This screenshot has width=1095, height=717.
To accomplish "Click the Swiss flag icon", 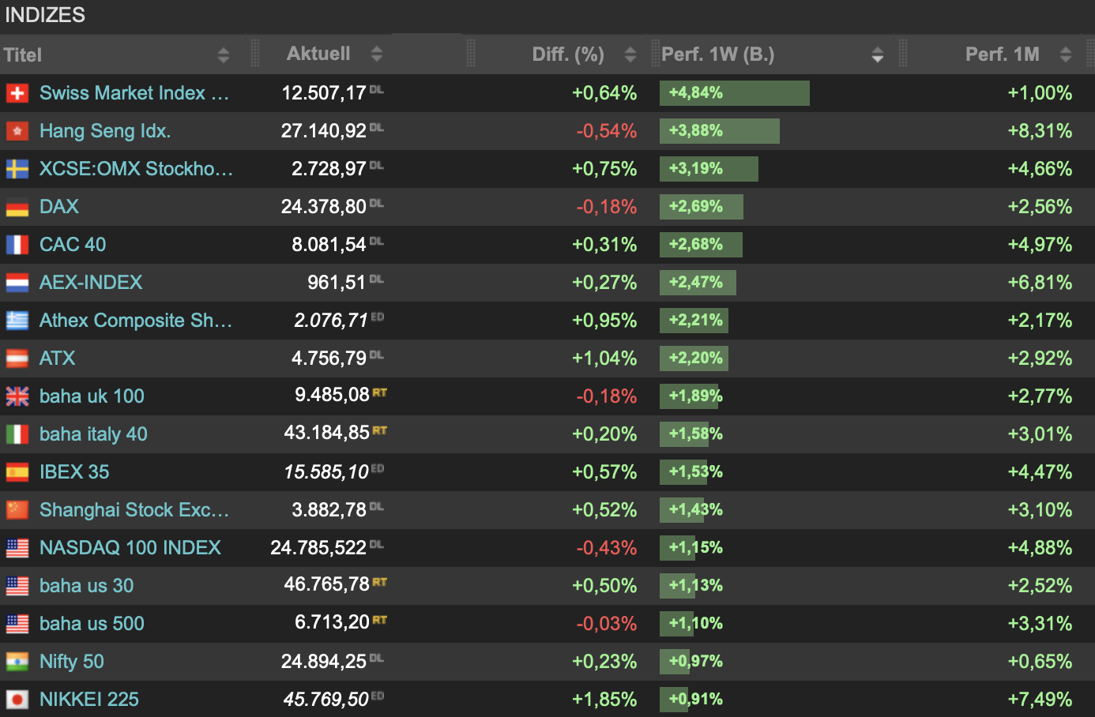I will 17,93.
